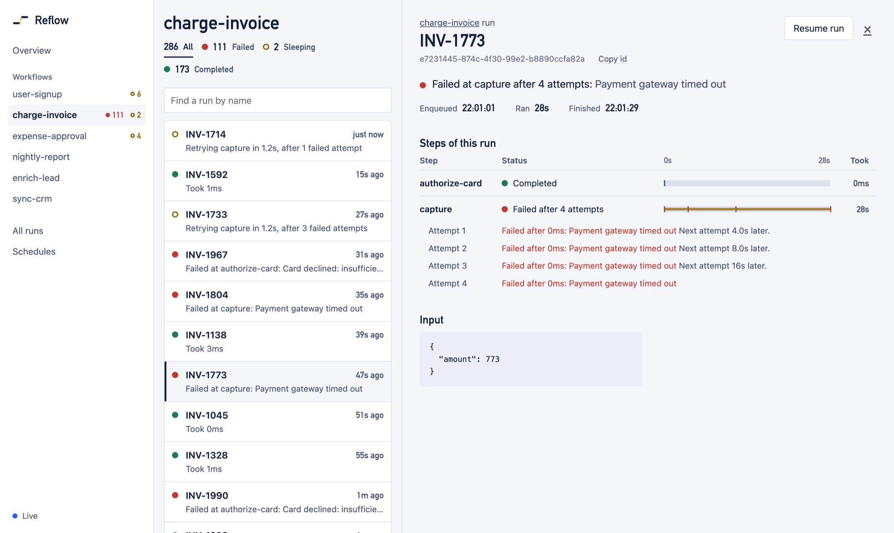The image size is (894, 533).
Task: Select the highlighted run INV-1773
Action: click(x=278, y=382)
